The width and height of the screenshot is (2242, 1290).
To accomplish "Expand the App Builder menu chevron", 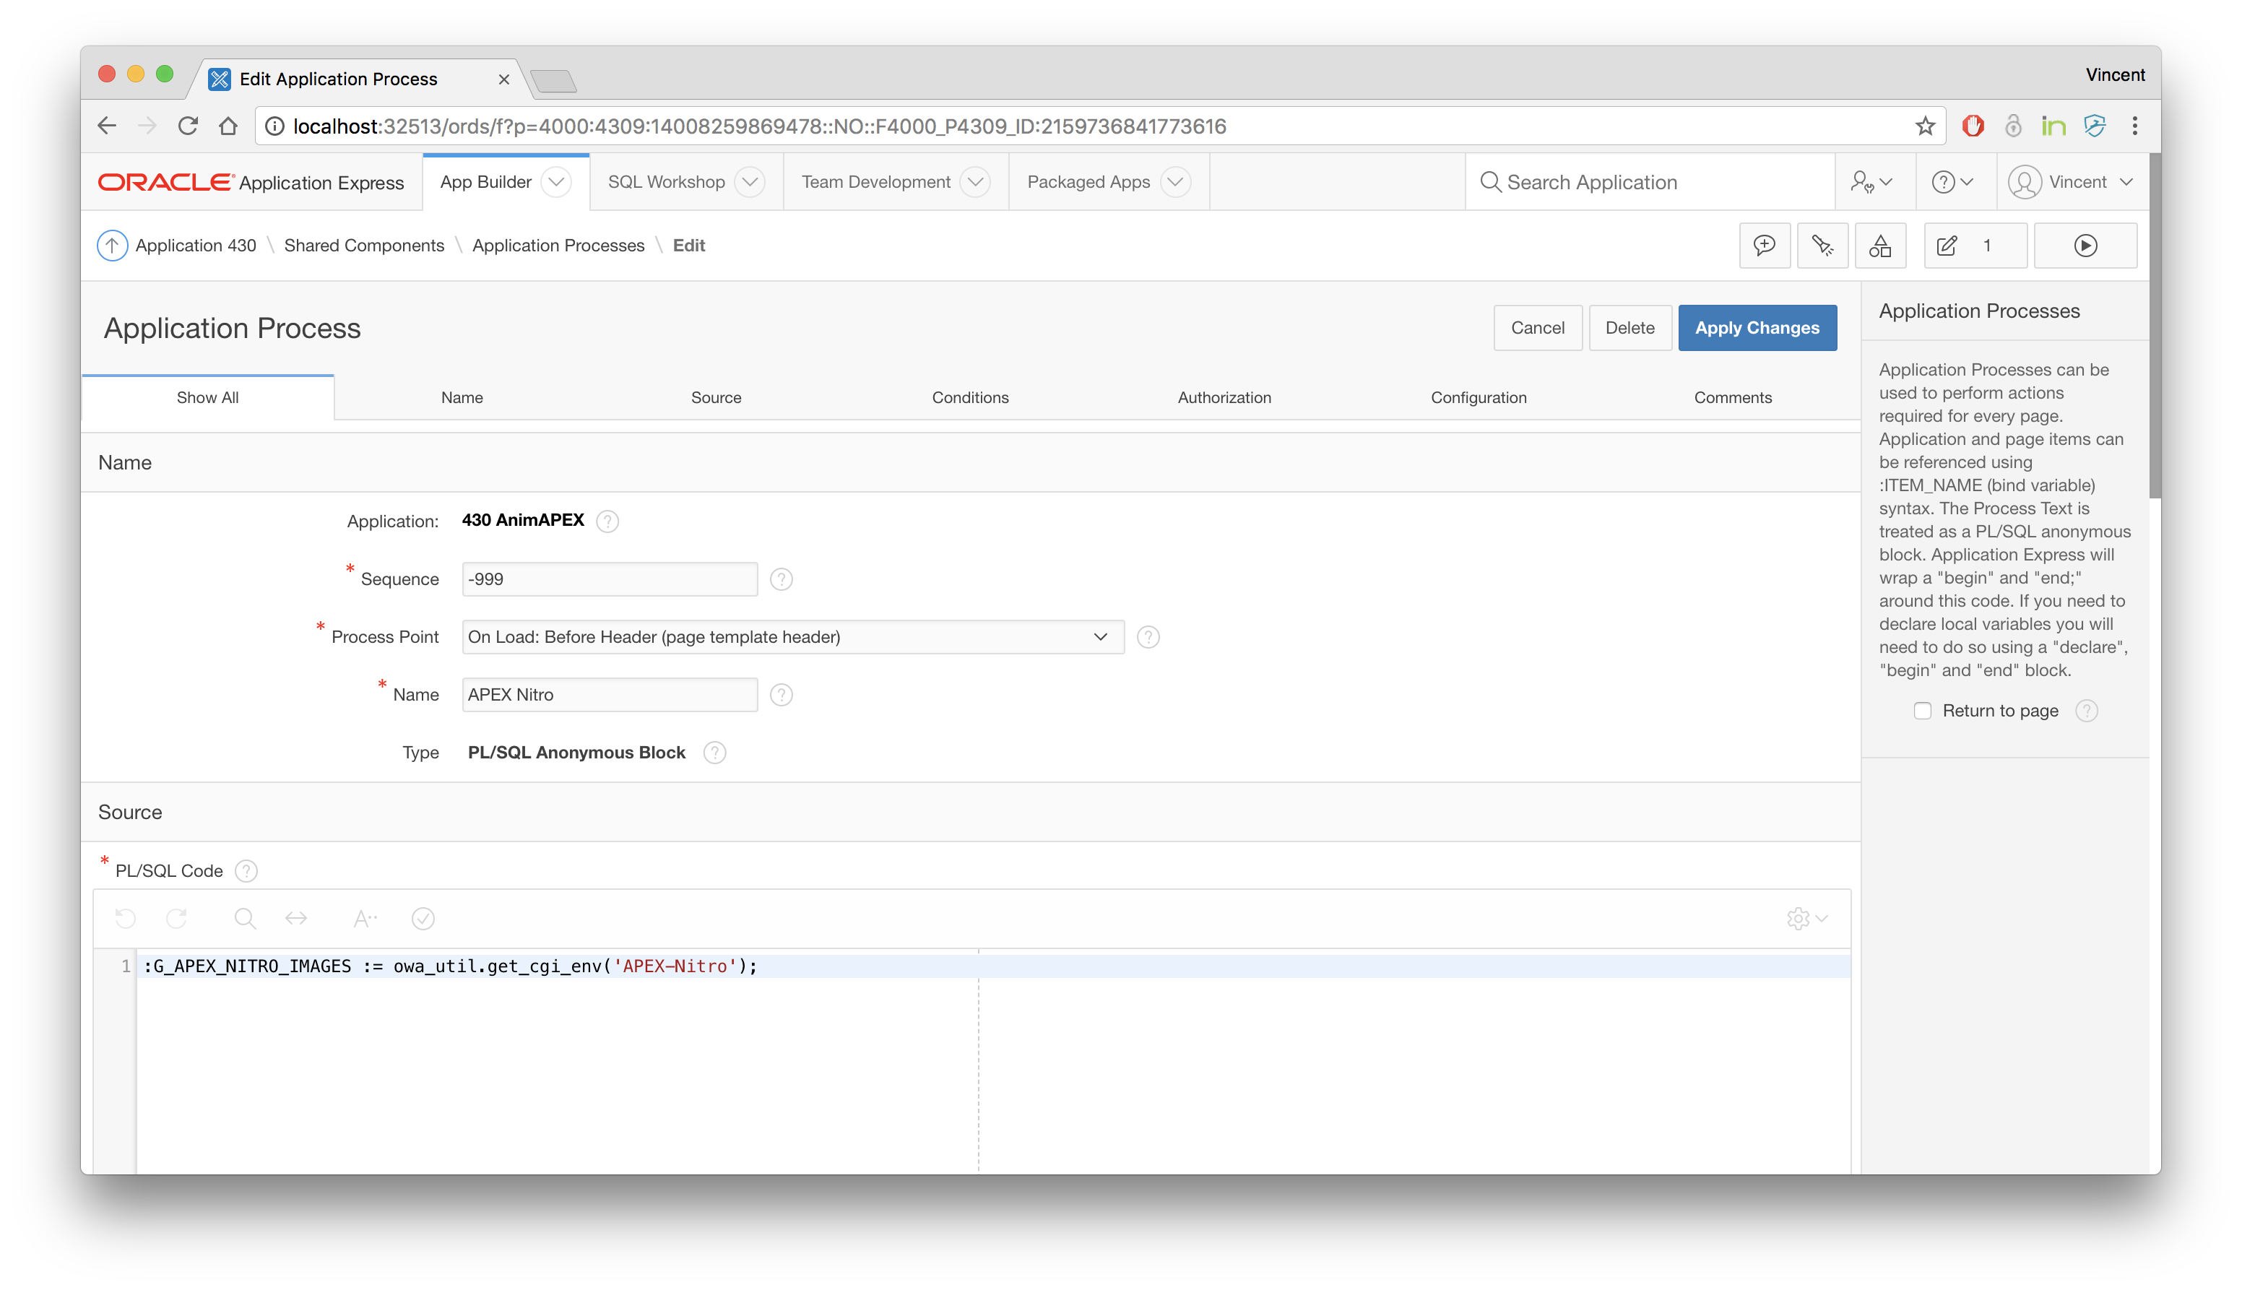I will point(556,183).
